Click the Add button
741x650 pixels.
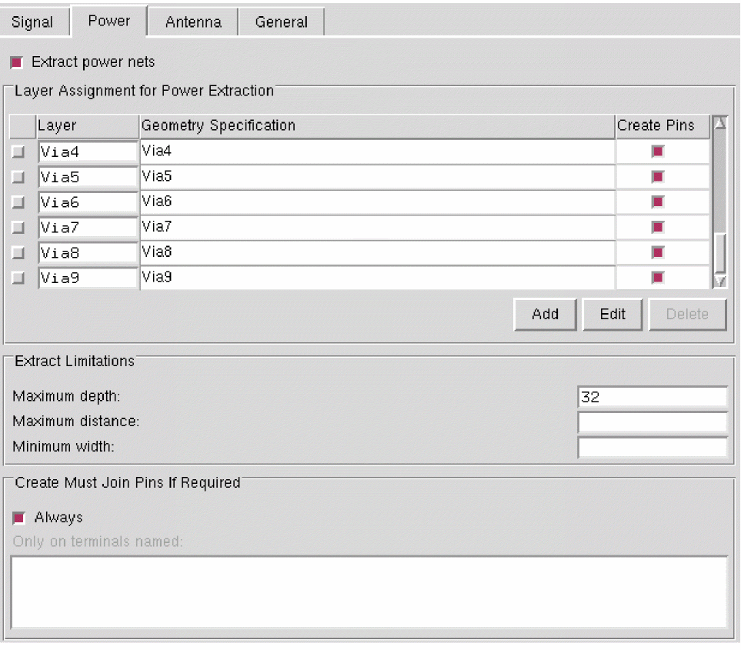[545, 314]
